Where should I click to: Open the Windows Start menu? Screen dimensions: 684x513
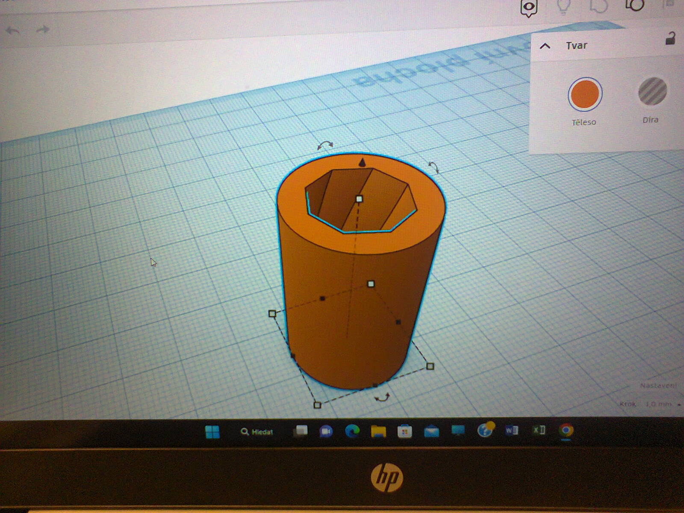212,432
